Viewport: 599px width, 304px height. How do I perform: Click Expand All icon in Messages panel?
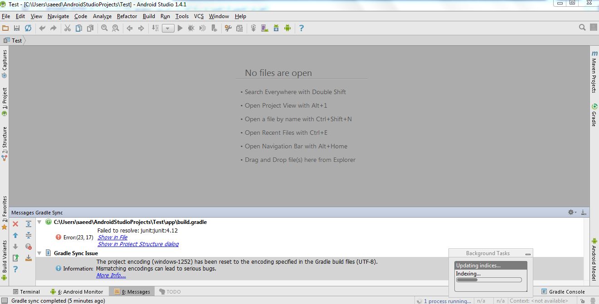[29, 224]
